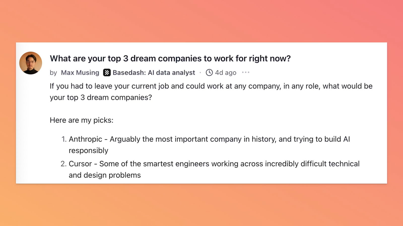Click the word Anthropic in the list
The width and height of the screenshot is (403, 226).
coord(85,139)
